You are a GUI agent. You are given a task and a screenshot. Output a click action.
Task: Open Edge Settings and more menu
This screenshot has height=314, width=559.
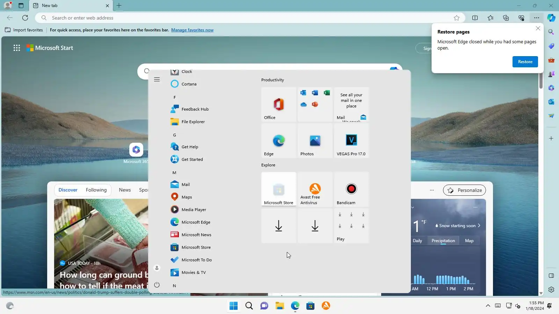pyautogui.click(x=537, y=18)
